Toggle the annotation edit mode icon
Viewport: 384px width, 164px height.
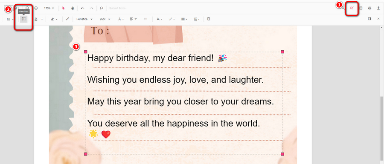point(352,8)
